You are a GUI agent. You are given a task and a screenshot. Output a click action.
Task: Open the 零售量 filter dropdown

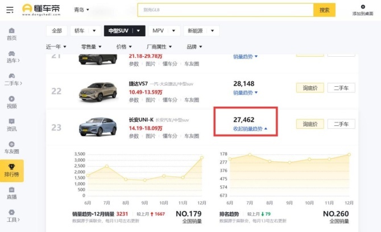(x=92, y=47)
